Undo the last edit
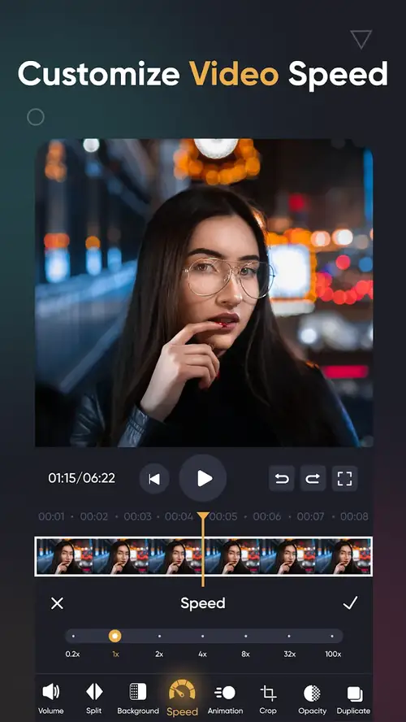The image size is (406, 722). pos(282,479)
